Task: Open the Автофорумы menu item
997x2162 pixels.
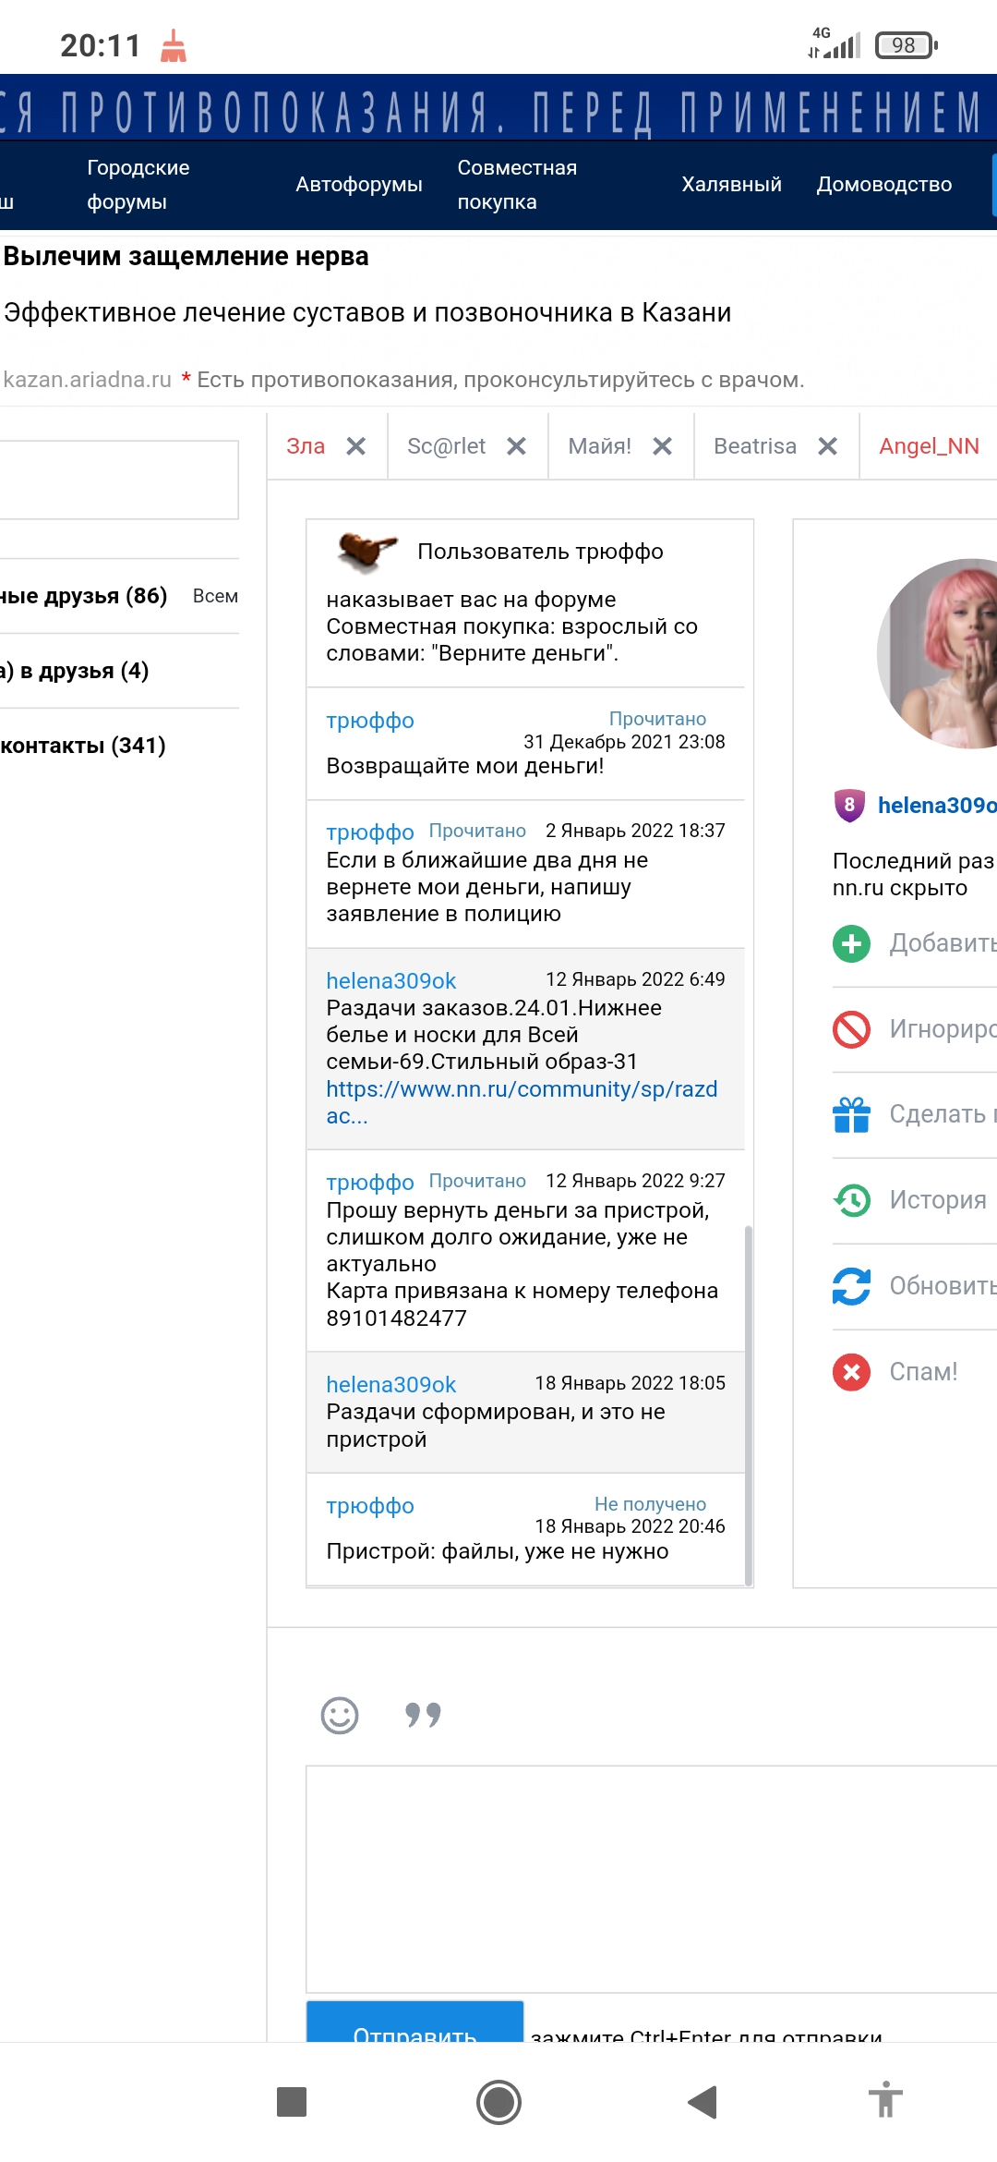Action: tap(359, 185)
